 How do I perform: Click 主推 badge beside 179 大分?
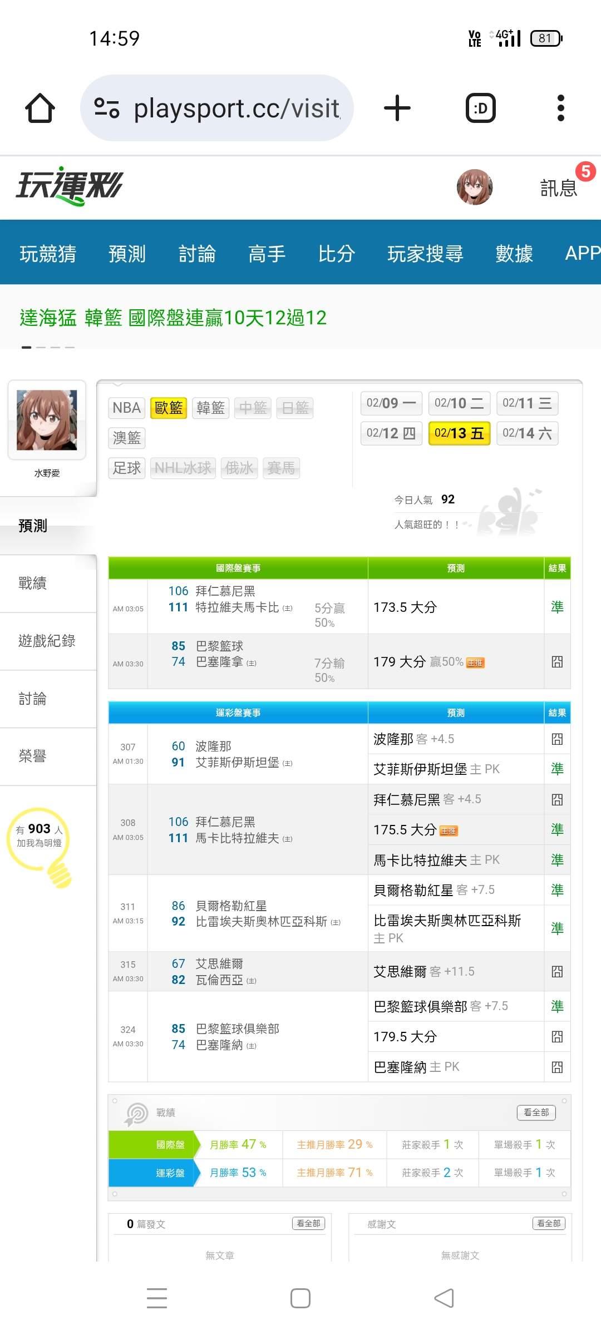tap(475, 662)
